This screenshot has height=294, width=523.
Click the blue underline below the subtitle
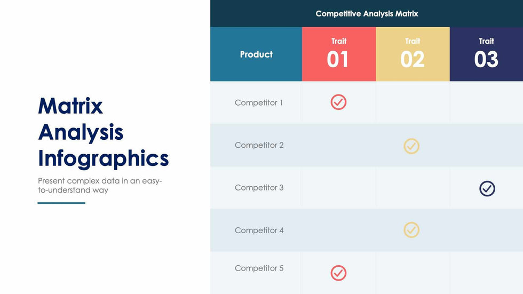[61, 203]
